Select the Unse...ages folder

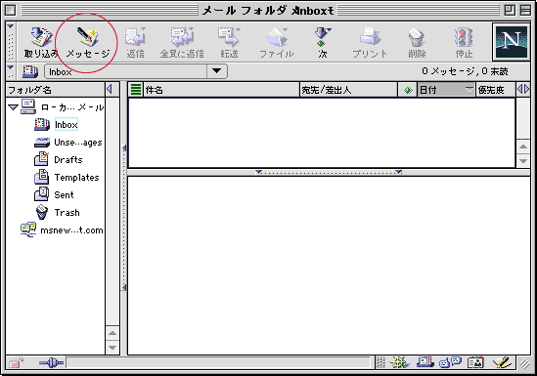click(x=77, y=143)
